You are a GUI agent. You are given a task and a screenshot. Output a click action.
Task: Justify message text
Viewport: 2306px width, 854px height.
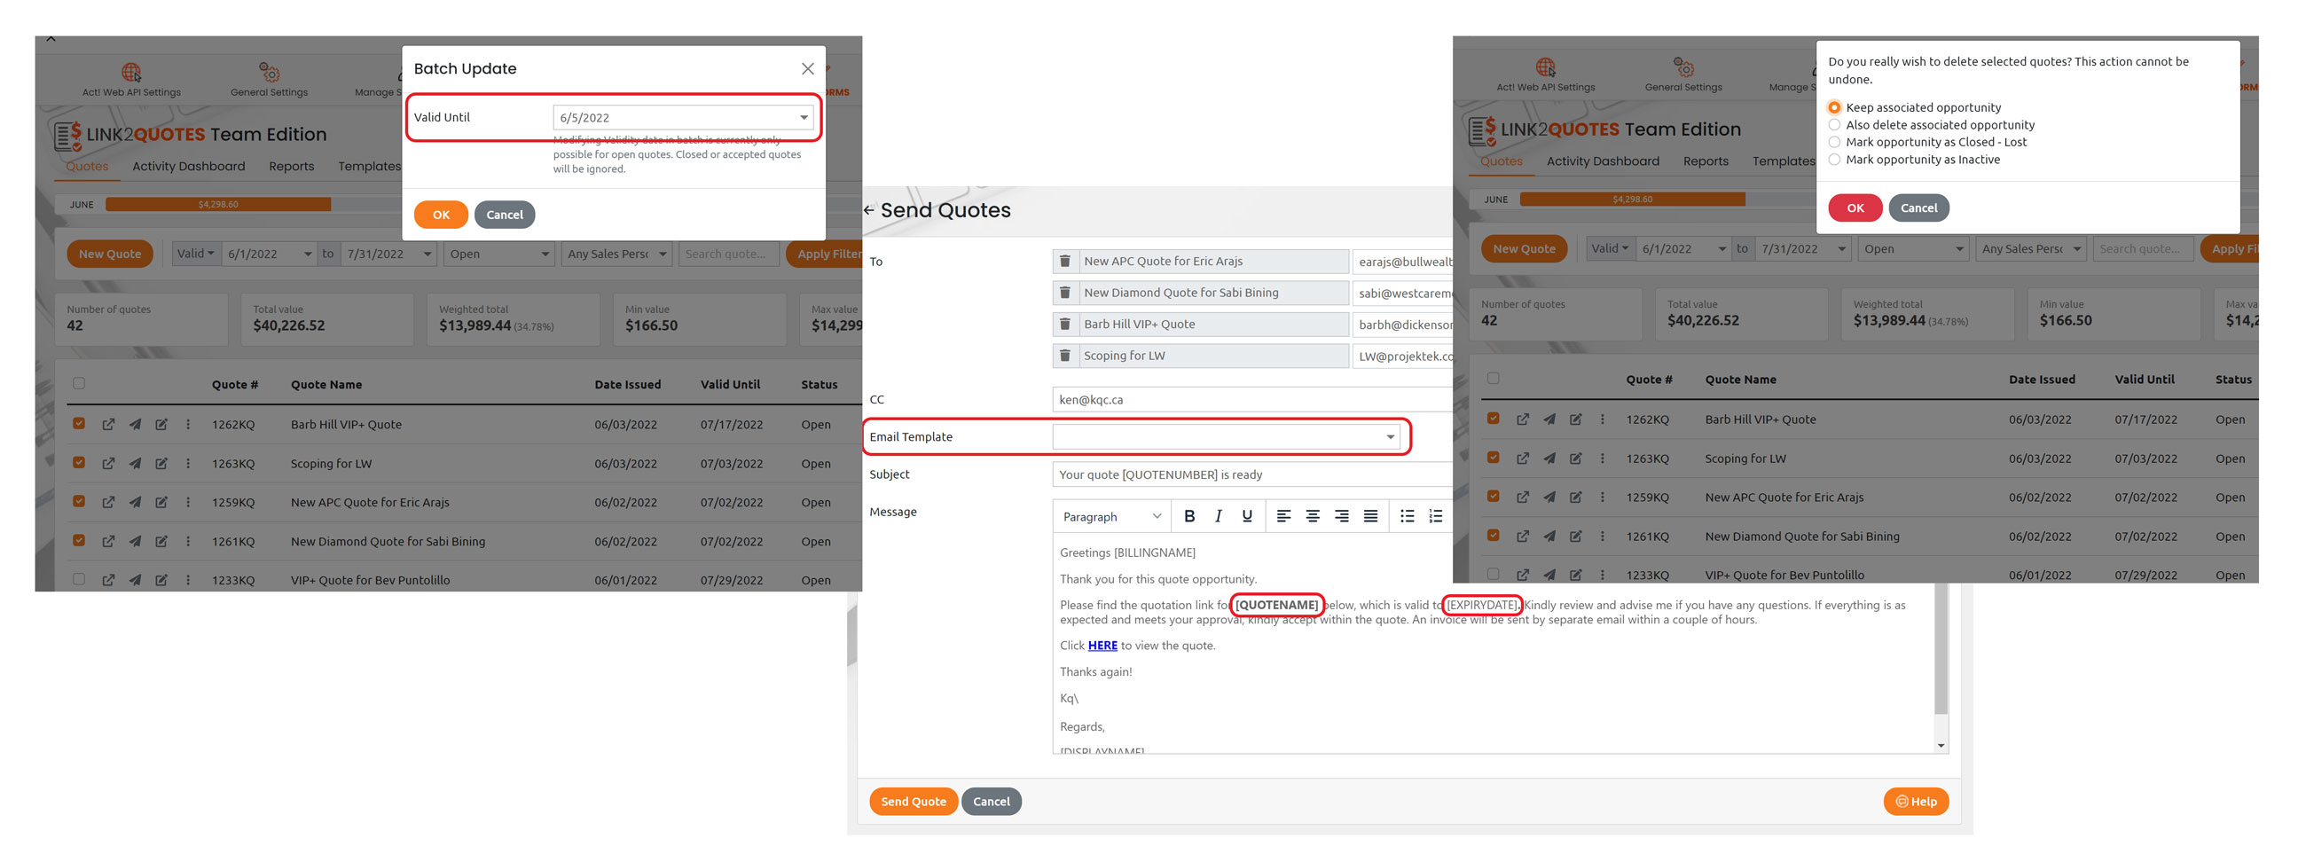(1370, 515)
